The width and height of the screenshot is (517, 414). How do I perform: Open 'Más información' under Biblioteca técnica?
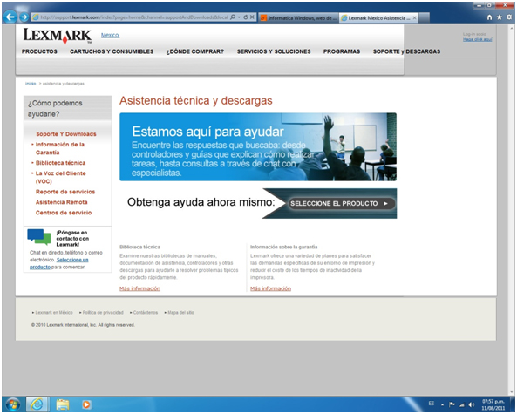(x=139, y=288)
